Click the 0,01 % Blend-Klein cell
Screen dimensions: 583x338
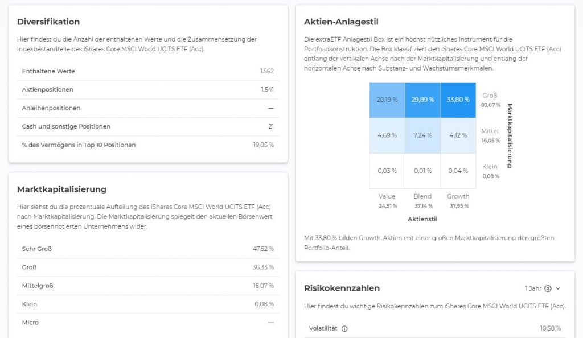click(x=423, y=171)
